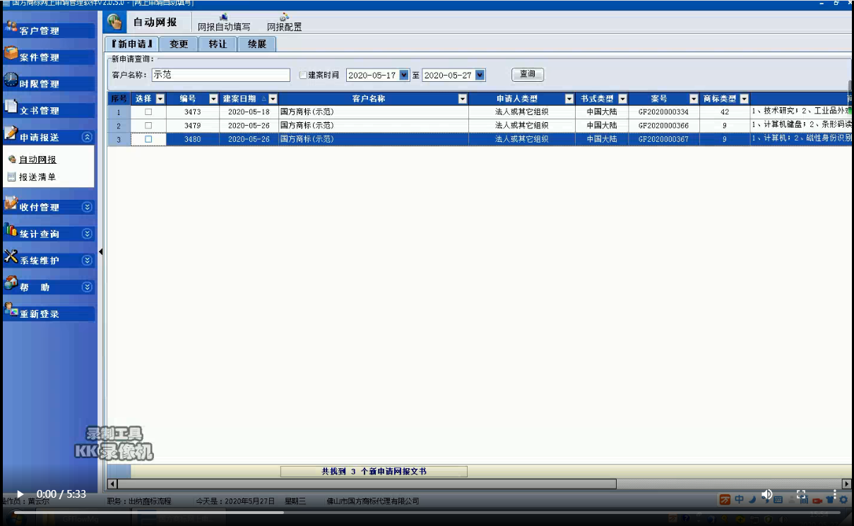Click the Sogou input method tray icon
The width and height of the screenshot is (854, 526).
725,500
